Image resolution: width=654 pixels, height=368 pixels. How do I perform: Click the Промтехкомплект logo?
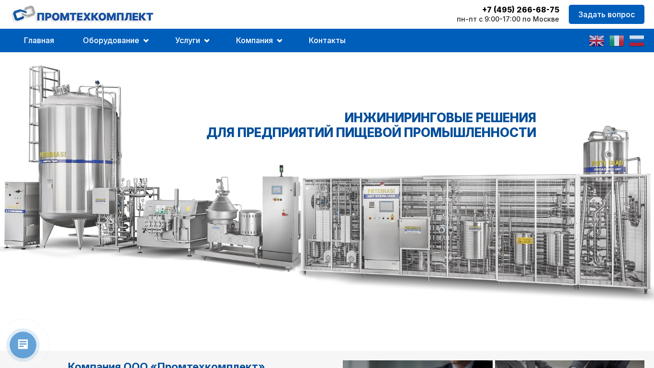(83, 14)
